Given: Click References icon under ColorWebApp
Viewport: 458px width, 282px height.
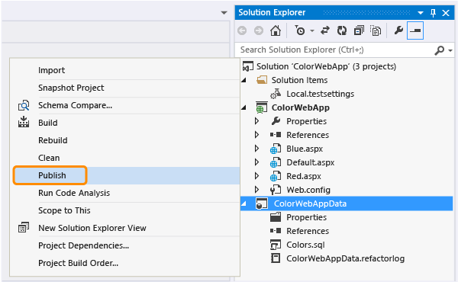Looking at the screenshot, I should click(x=276, y=135).
